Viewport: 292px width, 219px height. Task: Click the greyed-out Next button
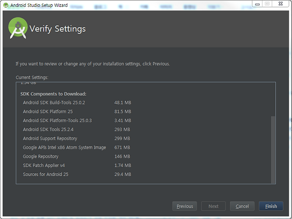point(213,206)
